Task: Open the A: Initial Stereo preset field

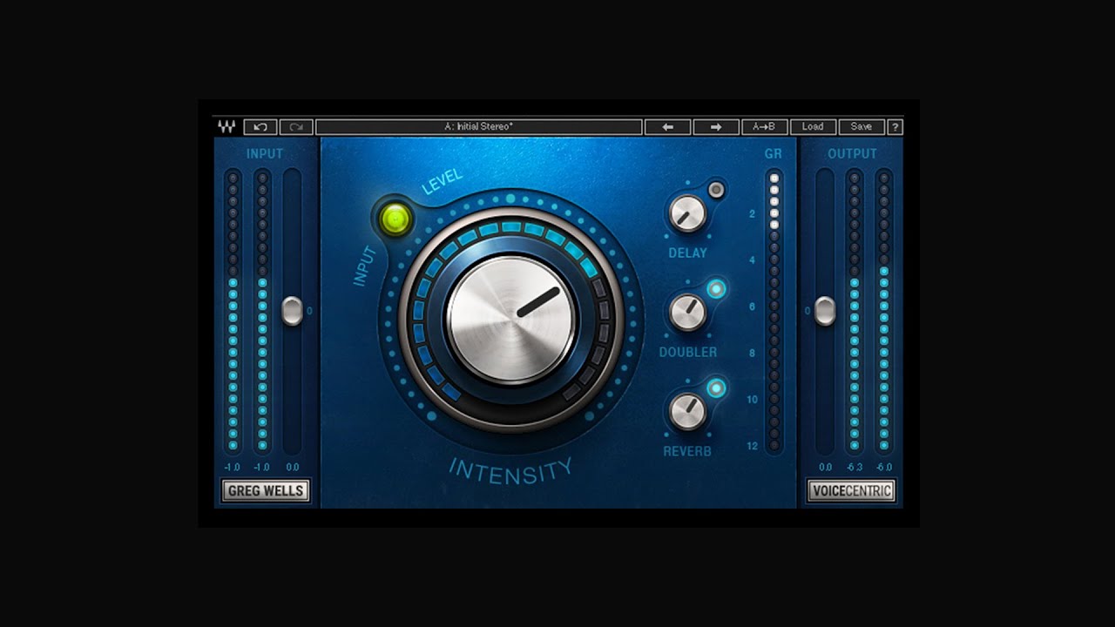Action: tap(479, 127)
